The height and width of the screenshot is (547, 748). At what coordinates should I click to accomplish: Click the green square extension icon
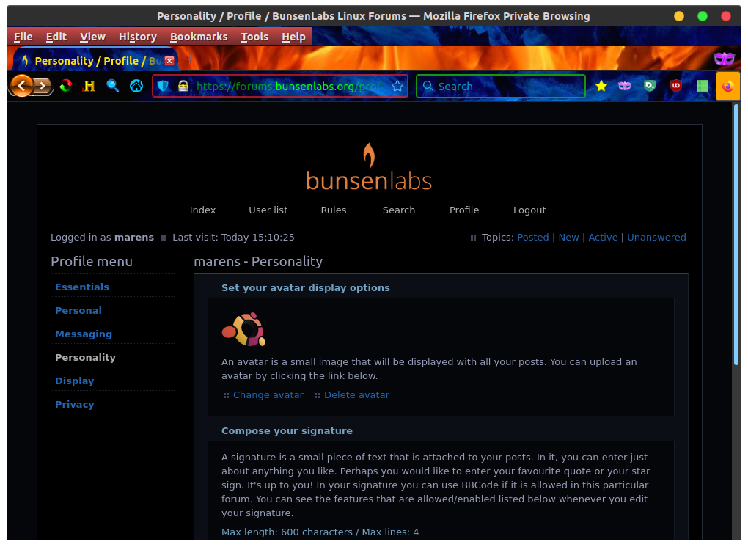point(703,86)
